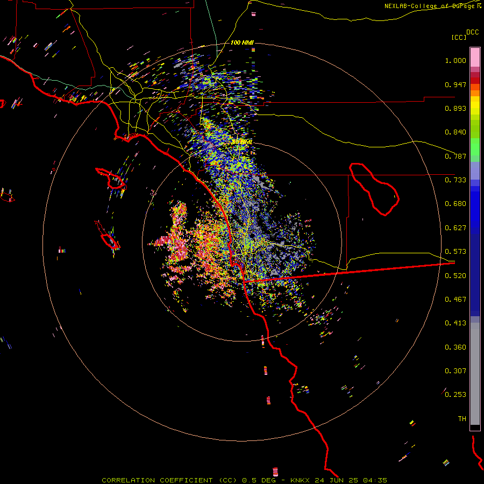Click the 0.787 scale value

coord(455,156)
